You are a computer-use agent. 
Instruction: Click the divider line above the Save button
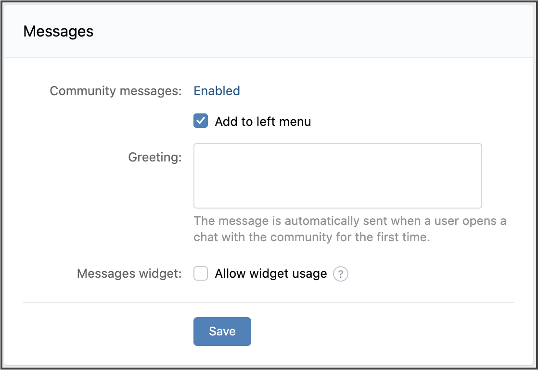tap(269, 302)
